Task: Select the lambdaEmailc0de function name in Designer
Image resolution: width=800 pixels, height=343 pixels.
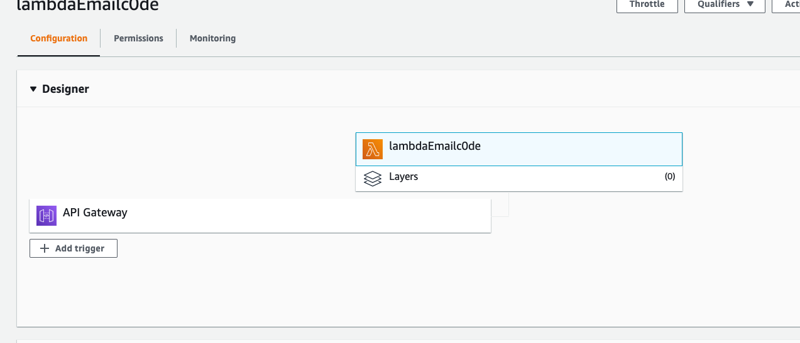Action: [x=435, y=146]
